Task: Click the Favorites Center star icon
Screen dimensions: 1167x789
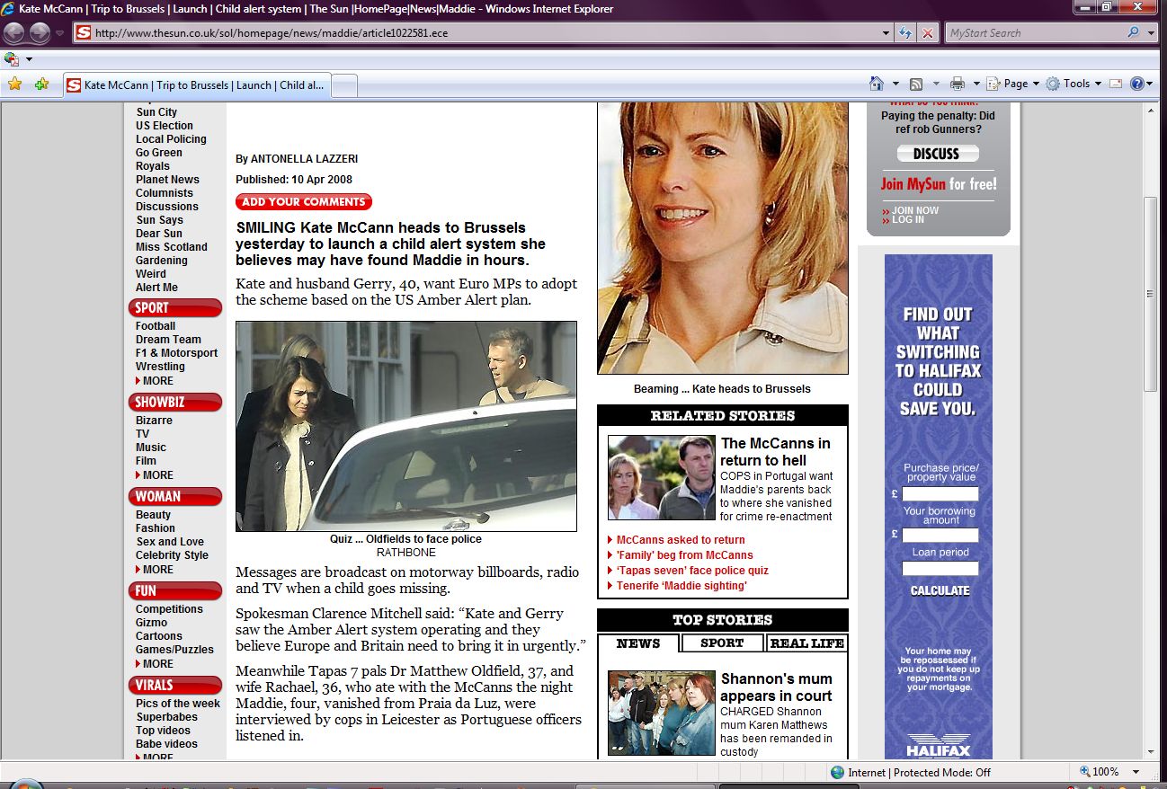Action: click(x=14, y=84)
